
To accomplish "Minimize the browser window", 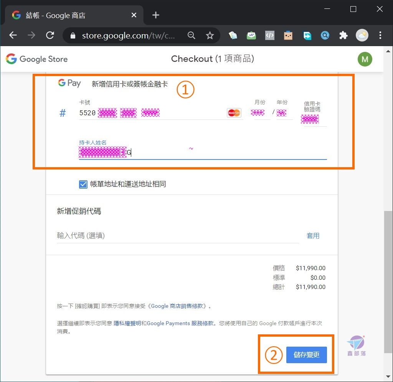I will tap(327, 9).
